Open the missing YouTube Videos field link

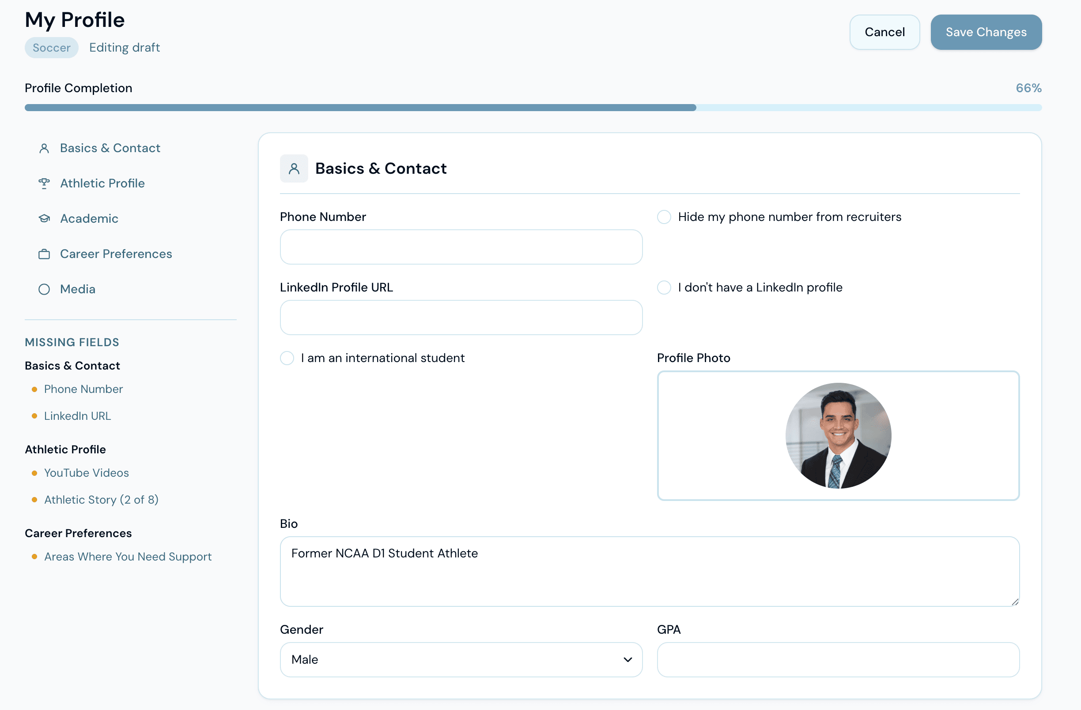tap(86, 473)
